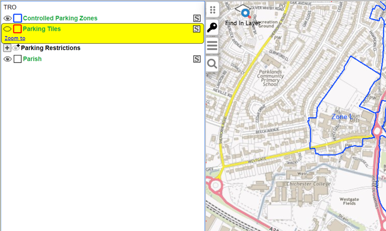
Task: Hide the Controlled Parking Zones layer
Action: pos(7,18)
